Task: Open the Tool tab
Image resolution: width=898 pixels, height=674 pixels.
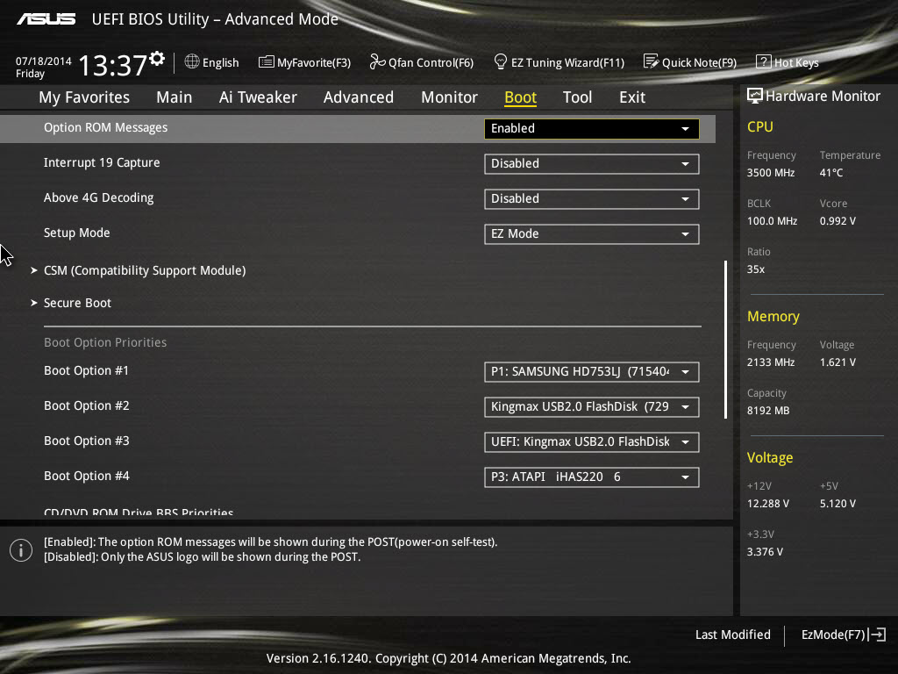Action: pyautogui.click(x=577, y=97)
